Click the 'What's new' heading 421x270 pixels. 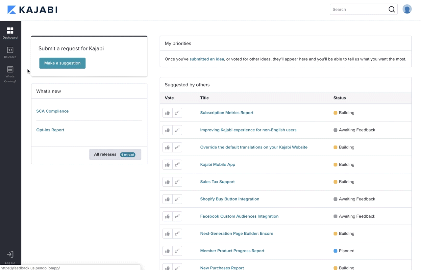pos(48,91)
